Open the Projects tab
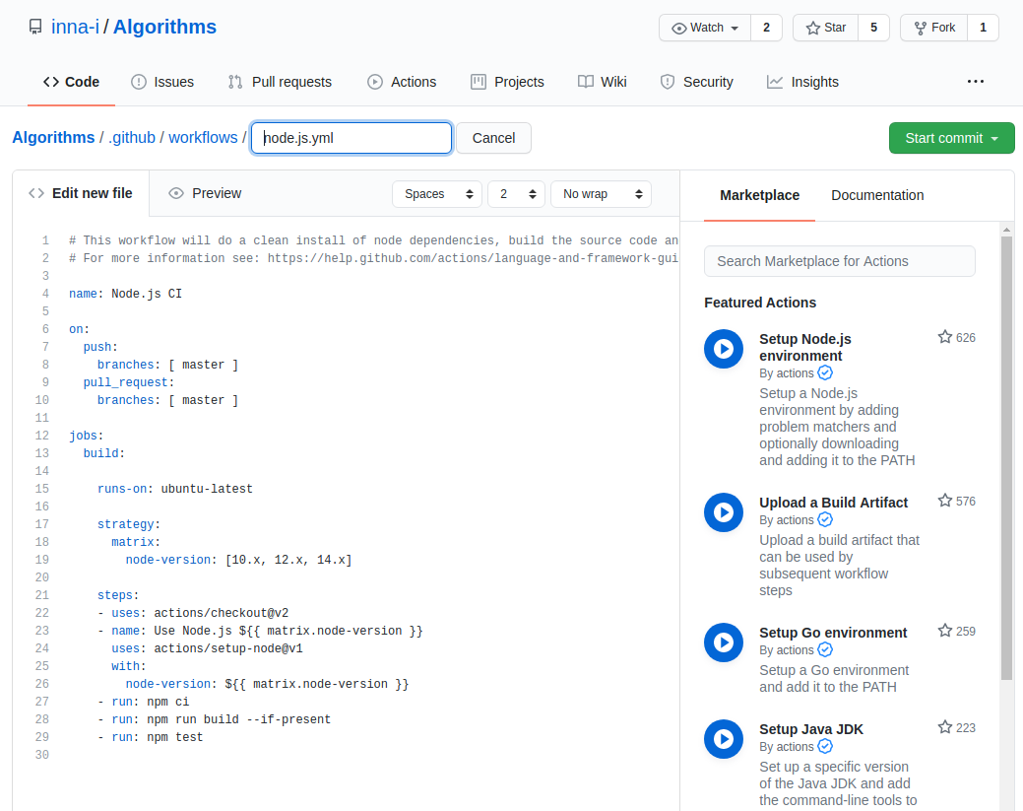The width and height of the screenshot is (1023, 811). coord(507,82)
